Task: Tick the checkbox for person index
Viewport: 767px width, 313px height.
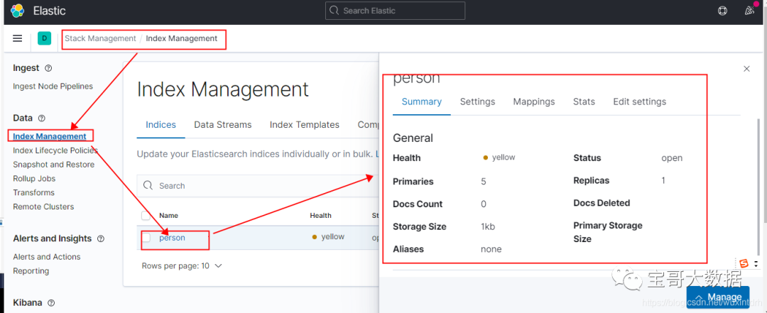Action: tap(146, 238)
